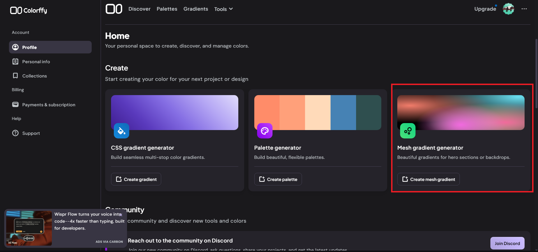The height and width of the screenshot is (252, 538).
Task: Click the Upgrade link
Action: click(x=485, y=9)
